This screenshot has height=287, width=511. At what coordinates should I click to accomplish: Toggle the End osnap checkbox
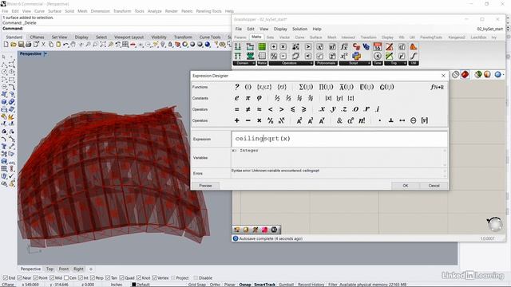click(6, 278)
